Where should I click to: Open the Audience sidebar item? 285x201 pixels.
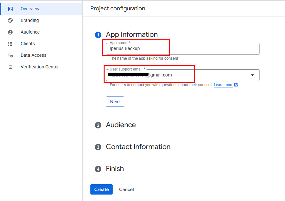pos(42,32)
